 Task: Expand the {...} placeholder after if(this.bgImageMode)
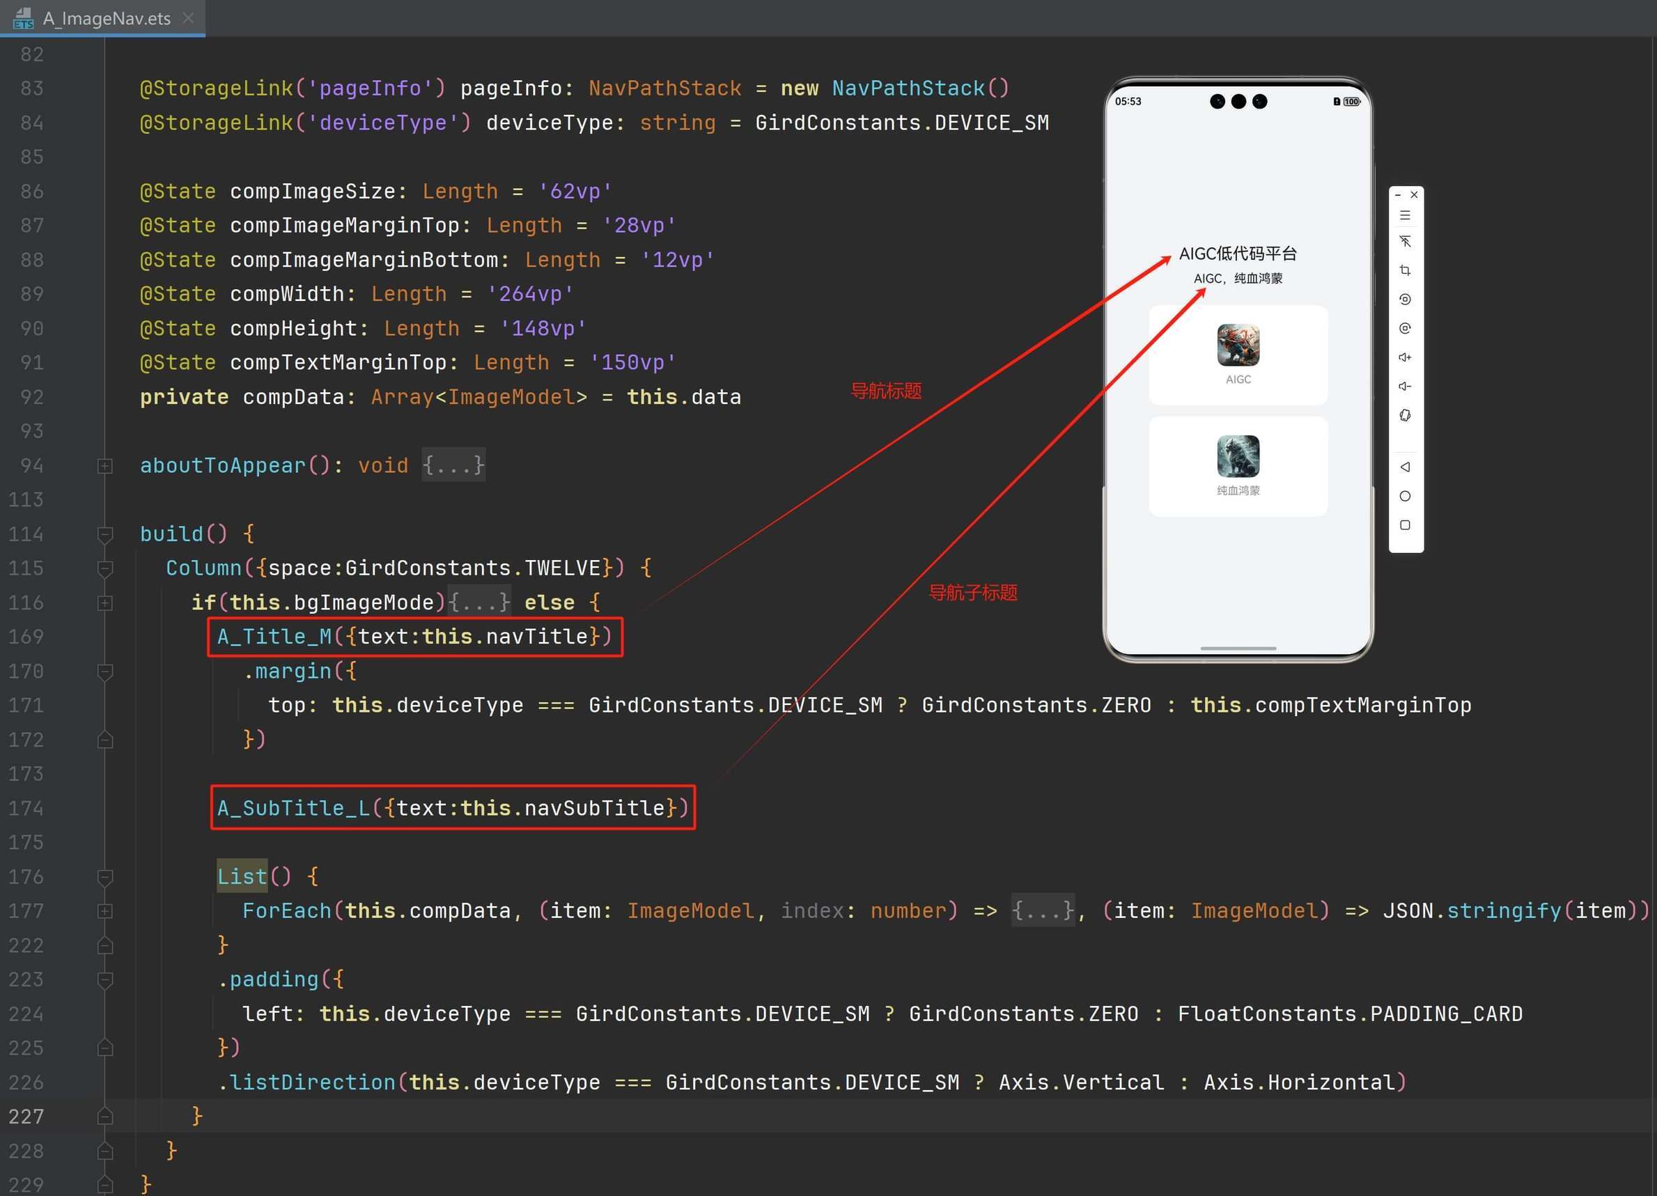click(479, 603)
